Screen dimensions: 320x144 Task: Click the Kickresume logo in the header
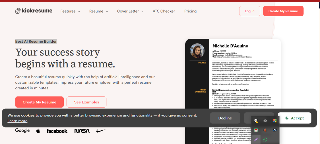(34, 11)
